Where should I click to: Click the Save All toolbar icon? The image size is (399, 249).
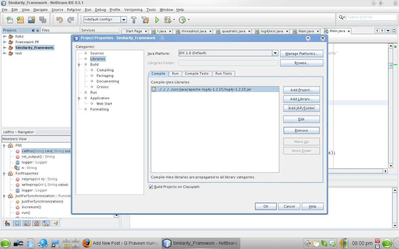43,20
